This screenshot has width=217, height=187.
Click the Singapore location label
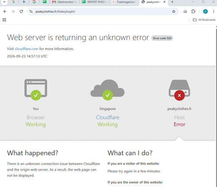(108, 109)
